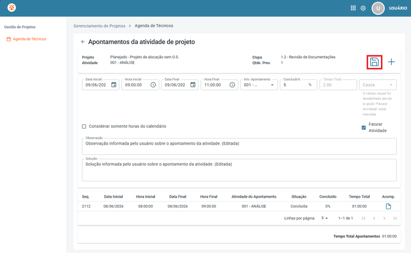Open the apps grid menu icon

click(x=353, y=8)
